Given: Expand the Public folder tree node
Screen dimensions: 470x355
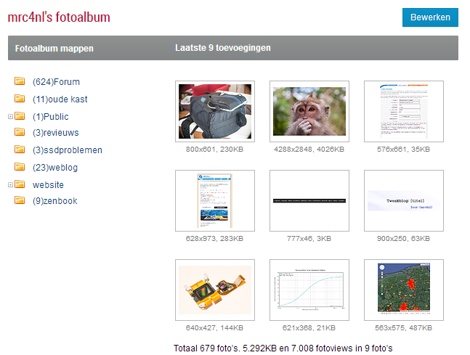Looking at the screenshot, I should pos(10,117).
